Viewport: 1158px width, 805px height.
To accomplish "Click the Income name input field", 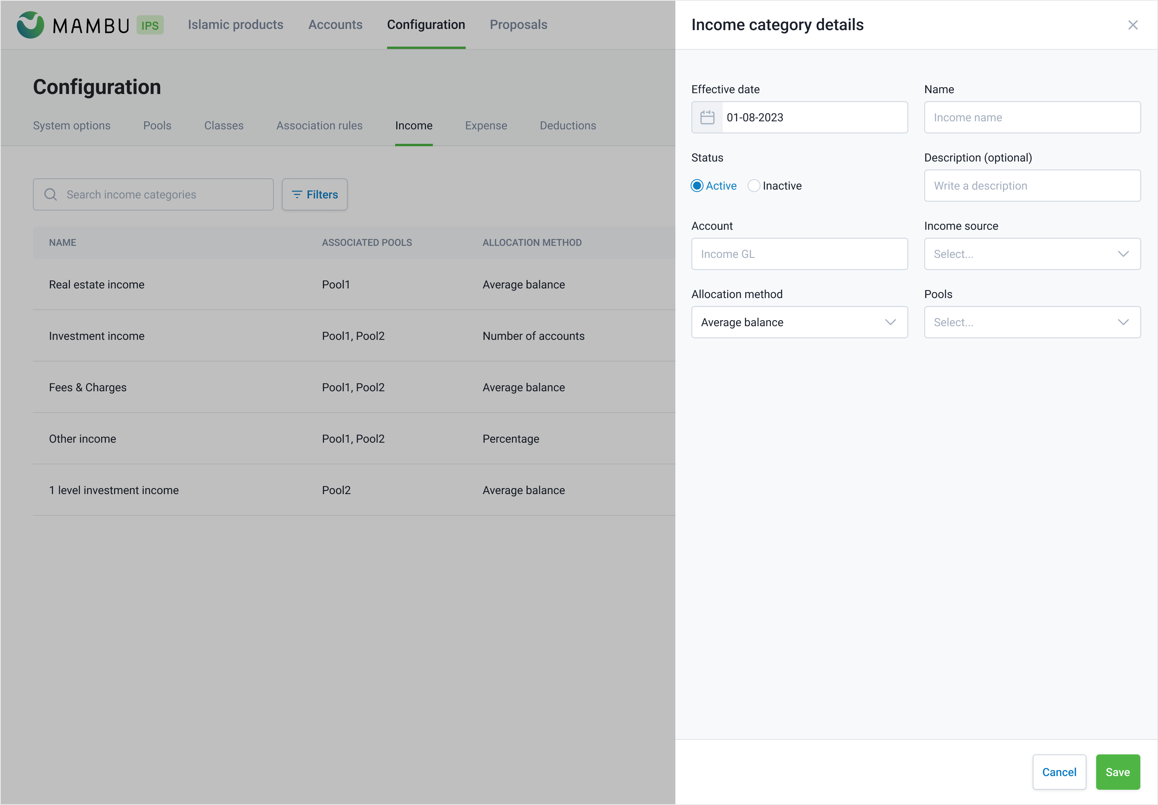I will pos(1032,118).
